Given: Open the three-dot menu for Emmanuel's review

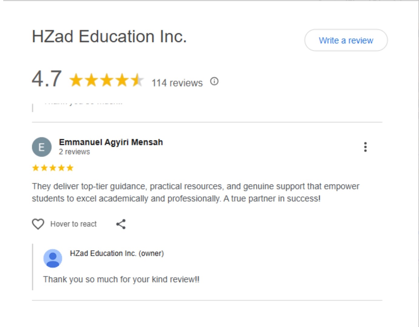Looking at the screenshot, I should (x=365, y=147).
